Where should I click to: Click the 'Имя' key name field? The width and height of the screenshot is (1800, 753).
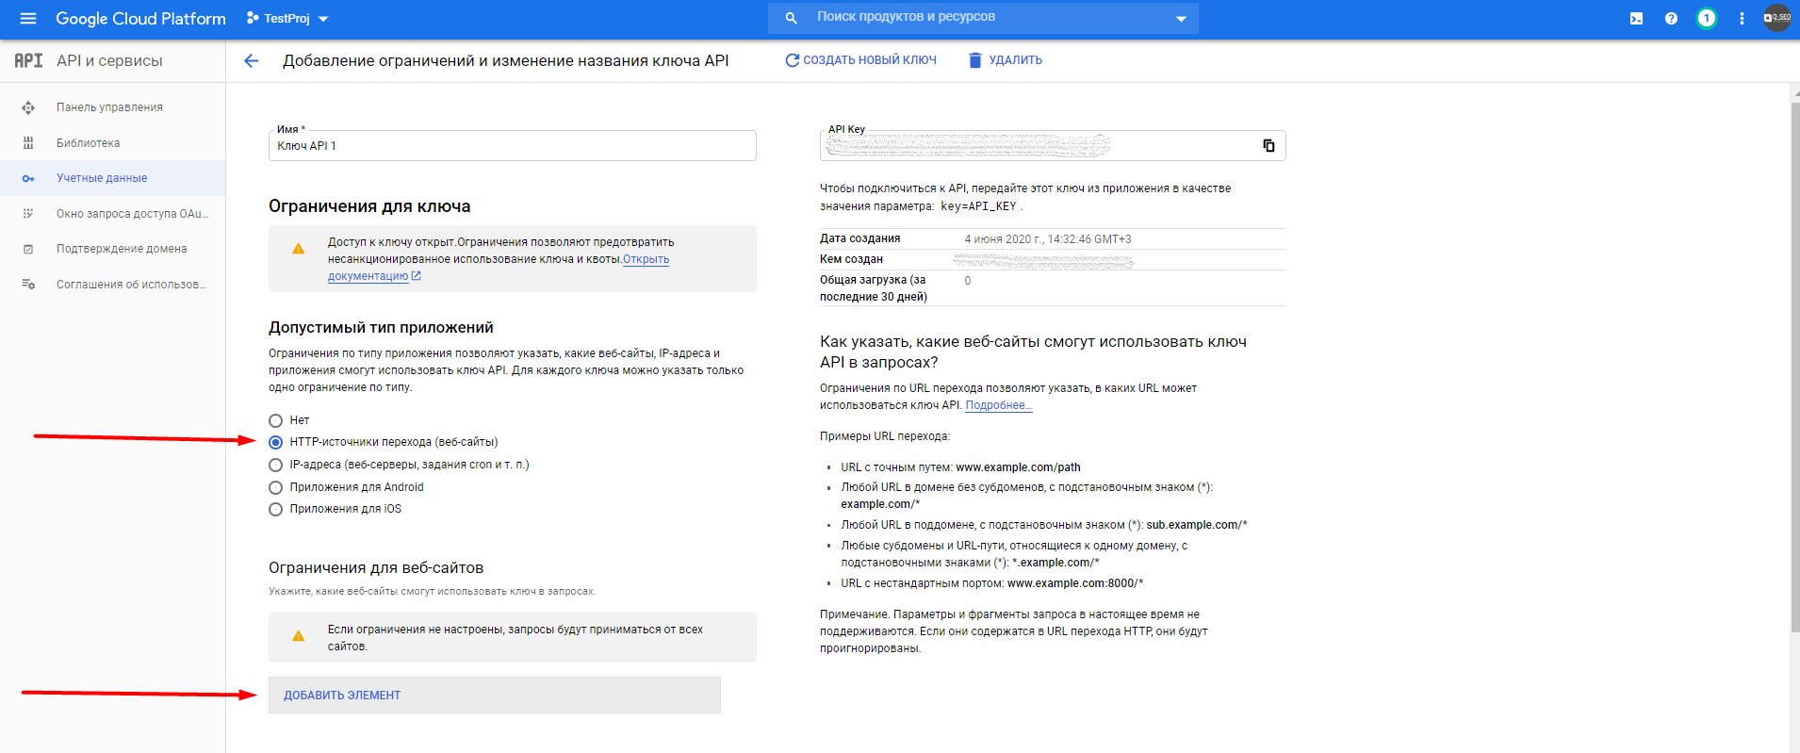[x=512, y=146]
